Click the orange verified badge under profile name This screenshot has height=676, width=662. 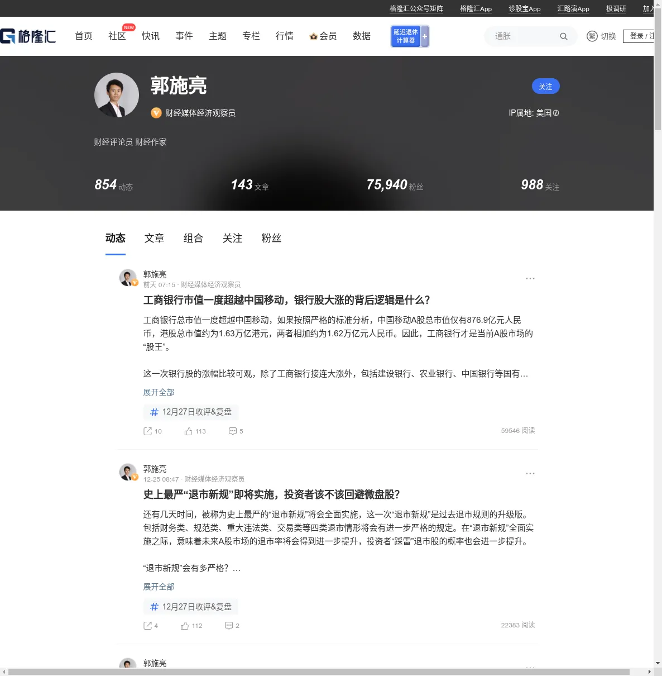click(156, 113)
